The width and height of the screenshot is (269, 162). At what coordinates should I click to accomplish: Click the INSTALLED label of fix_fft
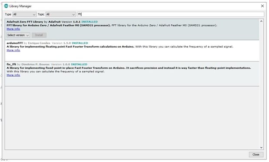pos(79,64)
